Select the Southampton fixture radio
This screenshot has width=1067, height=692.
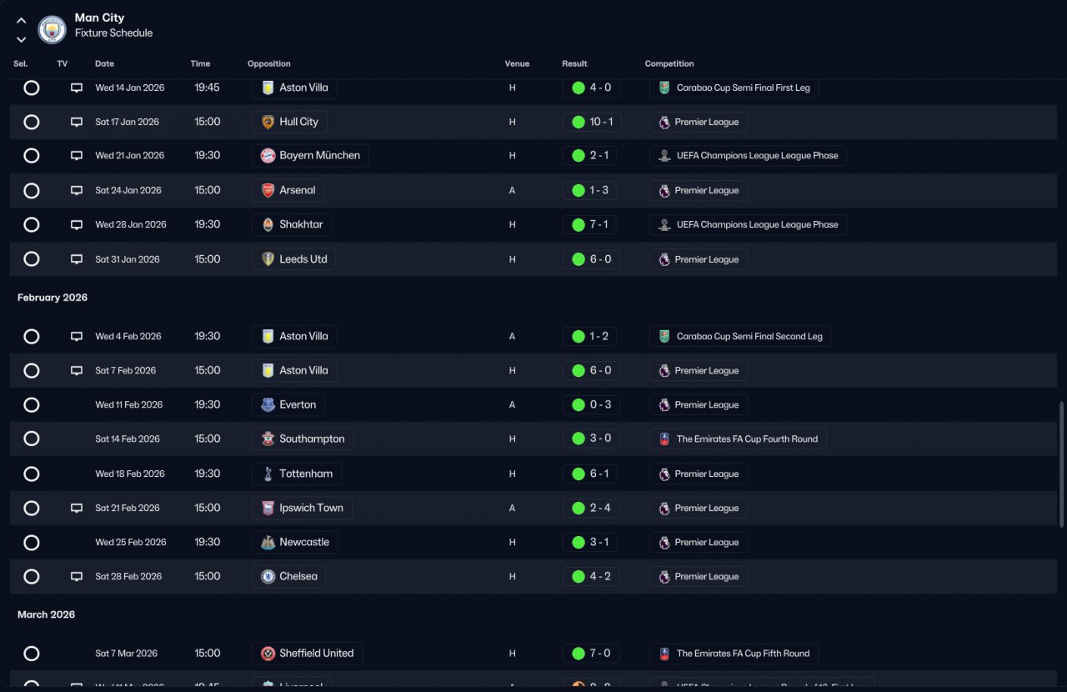pos(32,439)
